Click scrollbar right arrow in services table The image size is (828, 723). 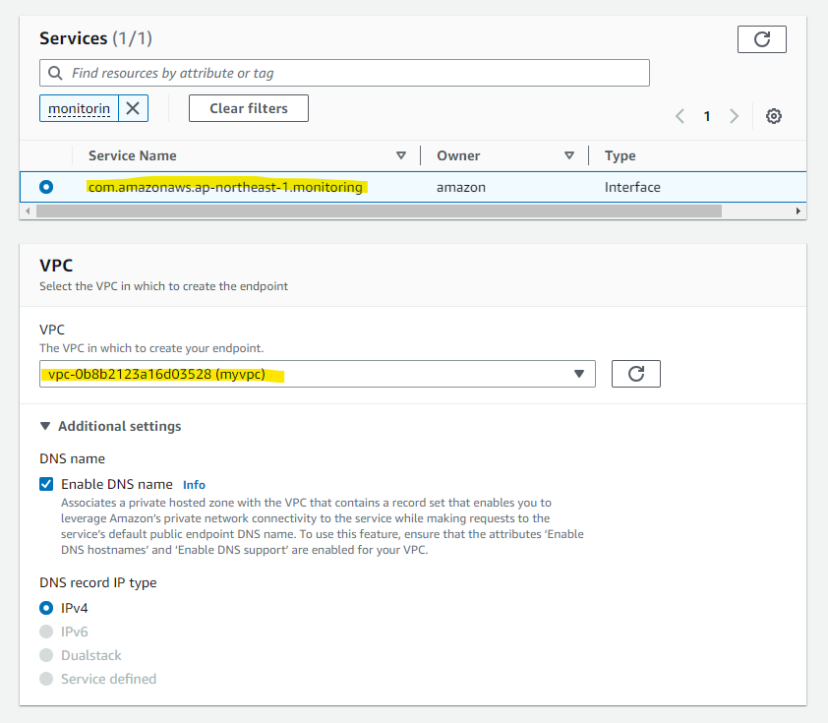point(798,211)
